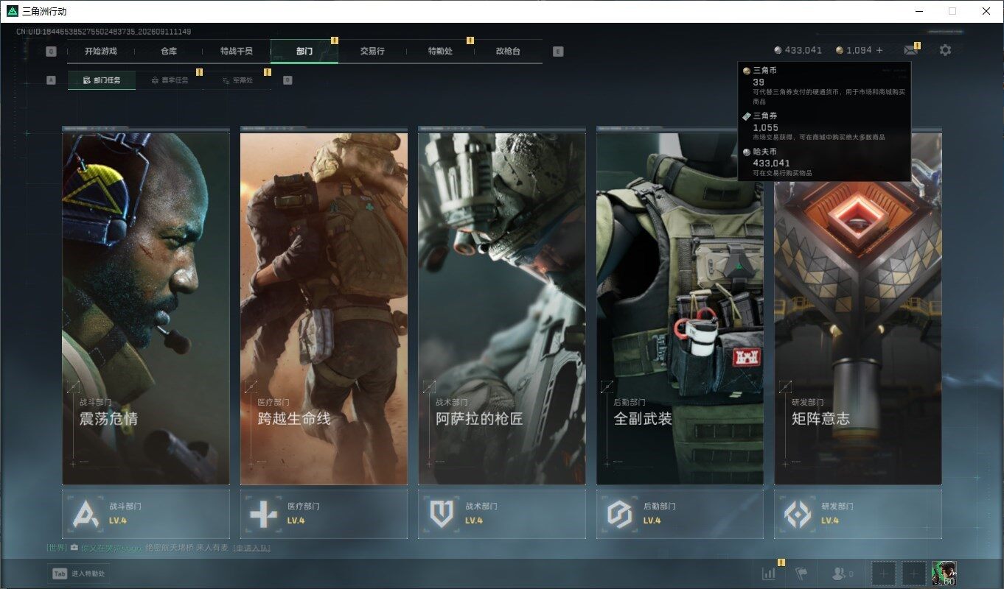1004x589 pixels.
Task: Click the Tab key hint icon
Action: [60, 574]
